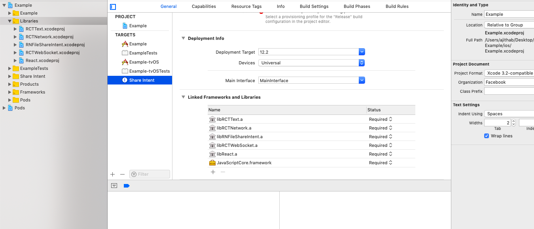The height and width of the screenshot is (229, 534).
Task: Select the Example-tvOS target
Action: click(x=144, y=62)
